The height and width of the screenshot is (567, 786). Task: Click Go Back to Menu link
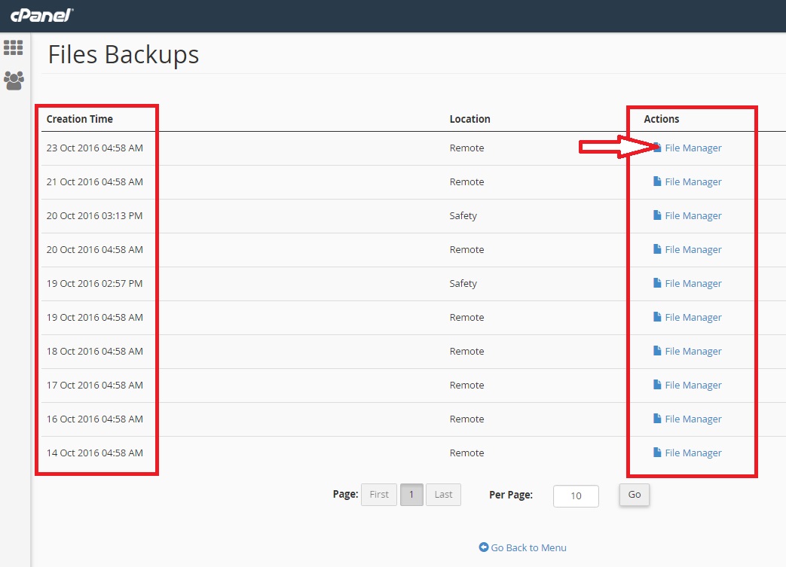tap(528, 547)
